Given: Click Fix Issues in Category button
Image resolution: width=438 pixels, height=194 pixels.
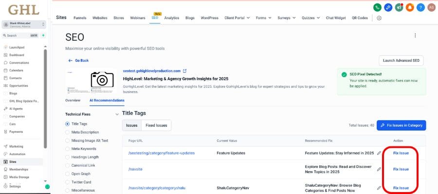Looking at the screenshot, I should [401, 125].
